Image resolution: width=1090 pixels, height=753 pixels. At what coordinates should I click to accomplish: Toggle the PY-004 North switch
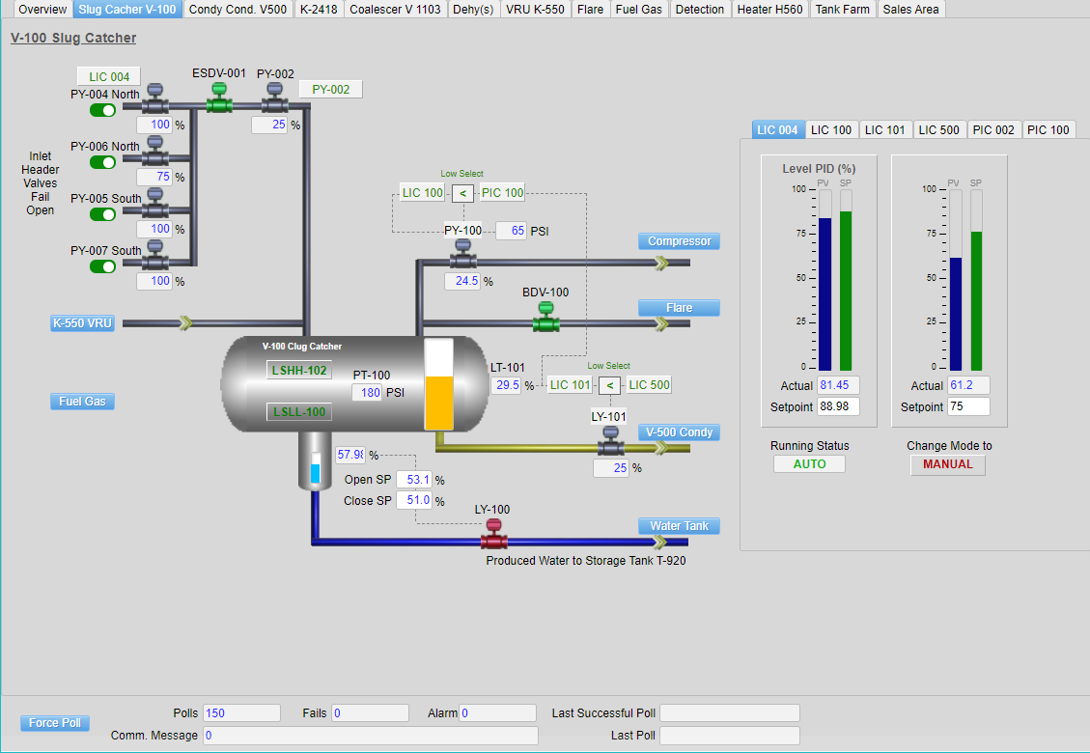pos(103,110)
